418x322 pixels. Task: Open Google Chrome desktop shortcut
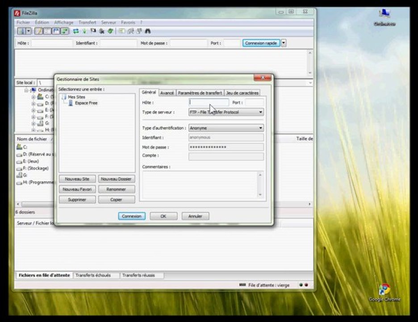coord(385,292)
